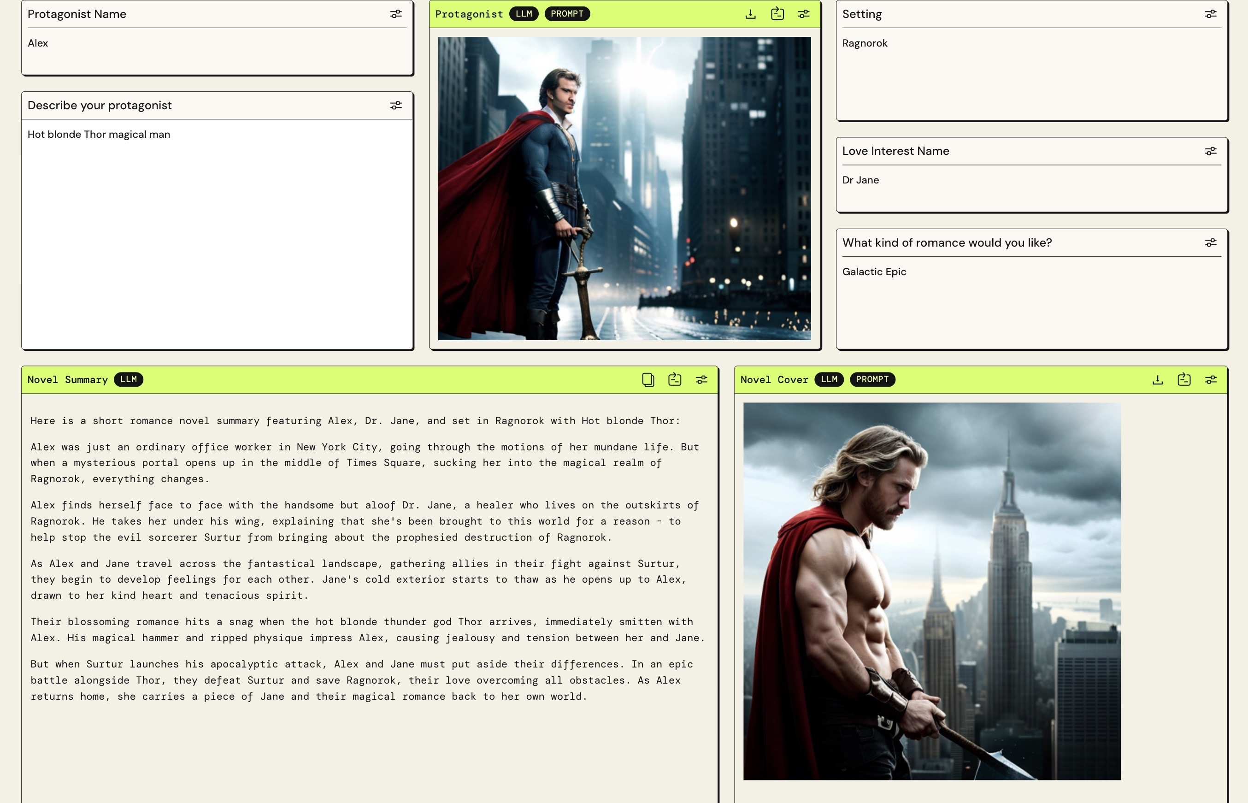Click the generated Novel Cover image
The height and width of the screenshot is (803, 1248).
[x=931, y=591]
